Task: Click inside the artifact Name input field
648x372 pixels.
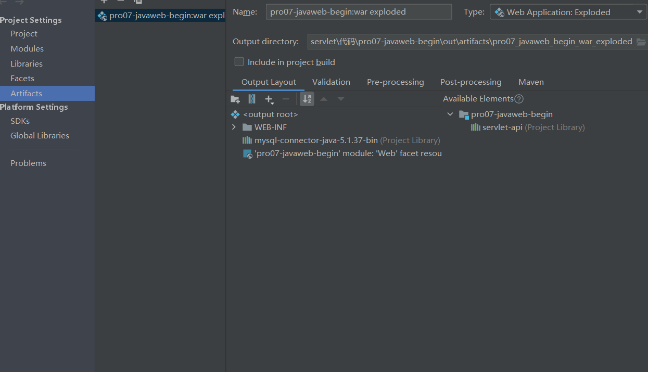Action: (359, 11)
